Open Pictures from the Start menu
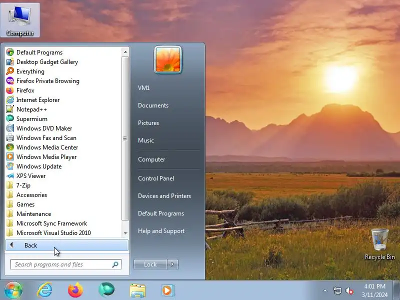Screen dimensions: 400x300 [x=148, y=122]
